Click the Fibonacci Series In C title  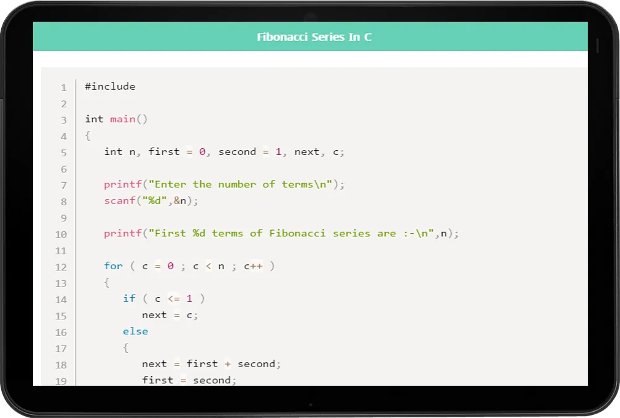click(x=314, y=37)
